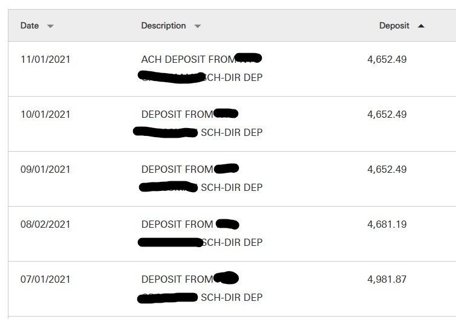The width and height of the screenshot is (456, 319).
Task: Click the sort arrow next to Date
Action: [50, 27]
